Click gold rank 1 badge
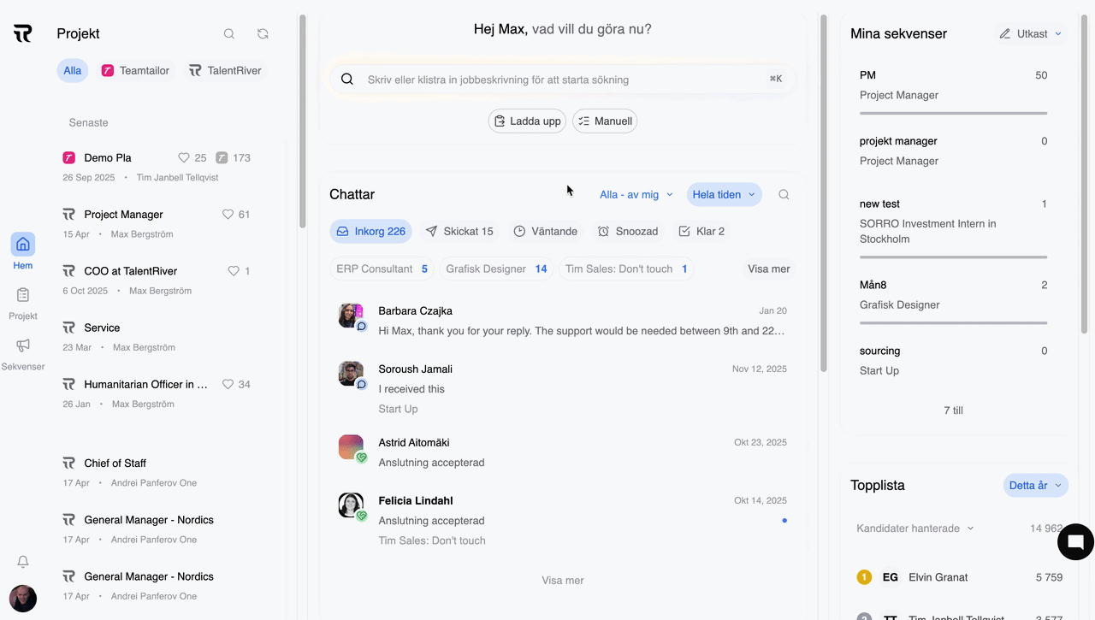The width and height of the screenshot is (1095, 620). tap(864, 577)
